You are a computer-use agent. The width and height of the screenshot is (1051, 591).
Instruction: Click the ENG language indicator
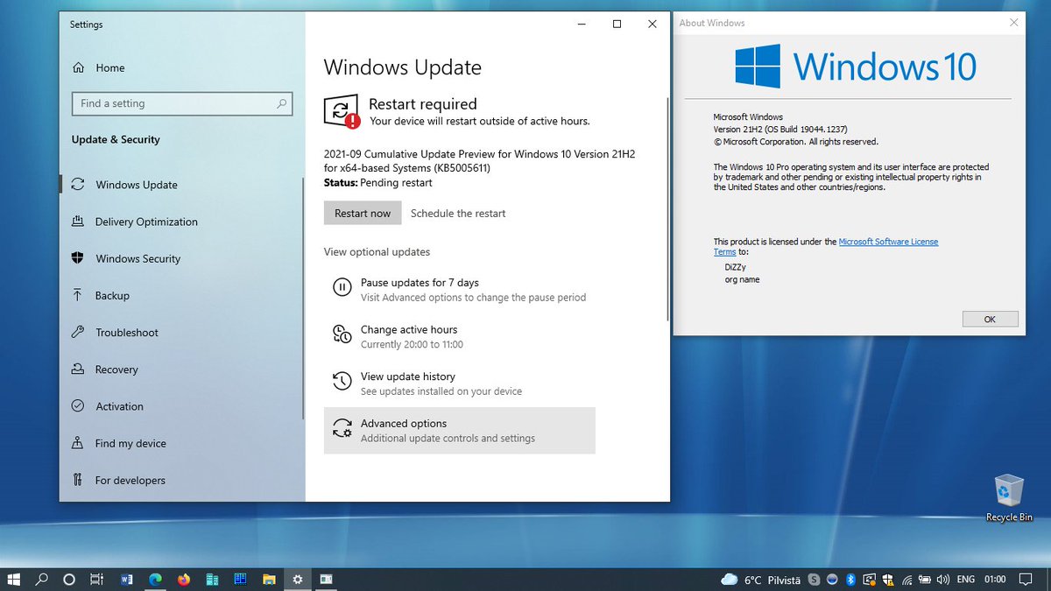point(965,580)
